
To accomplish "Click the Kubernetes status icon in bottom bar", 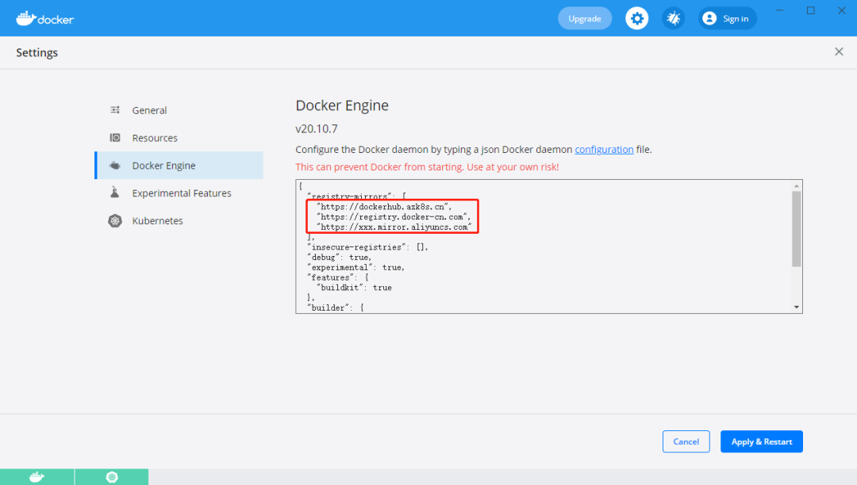I will (x=112, y=477).
